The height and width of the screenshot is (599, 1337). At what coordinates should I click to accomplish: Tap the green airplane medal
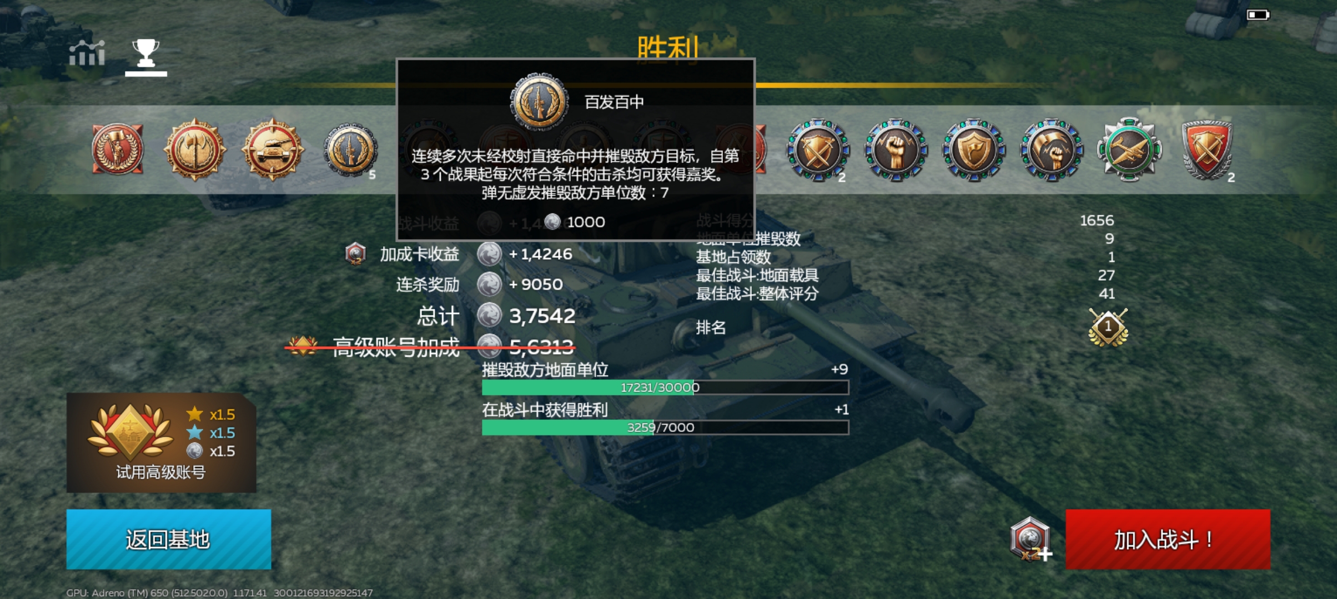(x=1129, y=149)
